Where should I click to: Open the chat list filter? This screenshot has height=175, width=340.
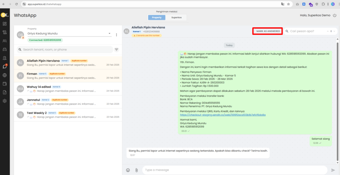(x=117, y=50)
